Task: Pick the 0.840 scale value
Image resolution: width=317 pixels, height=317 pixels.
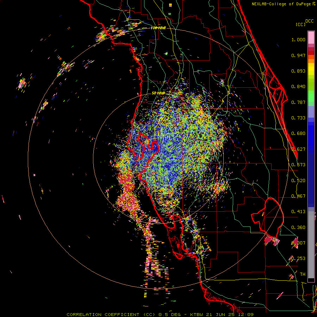Action: tap(298, 87)
